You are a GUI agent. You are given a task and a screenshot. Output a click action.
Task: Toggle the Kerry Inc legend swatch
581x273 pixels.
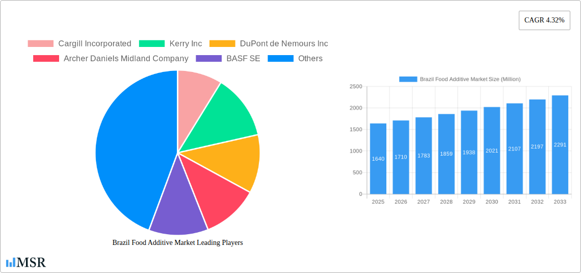151,44
